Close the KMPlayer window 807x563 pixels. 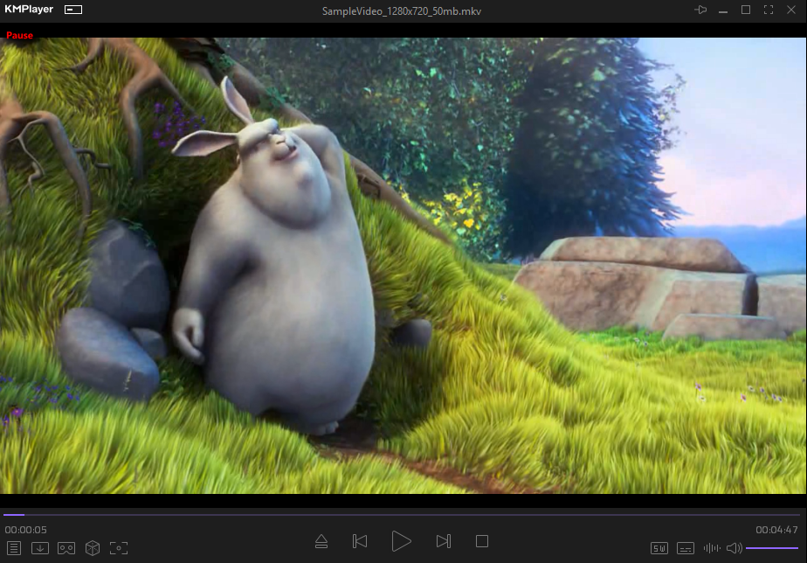pyautogui.click(x=791, y=10)
